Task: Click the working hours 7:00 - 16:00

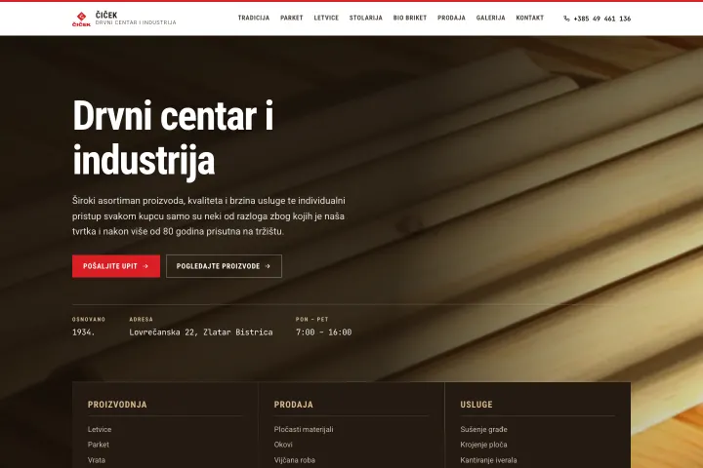Action: point(324,332)
